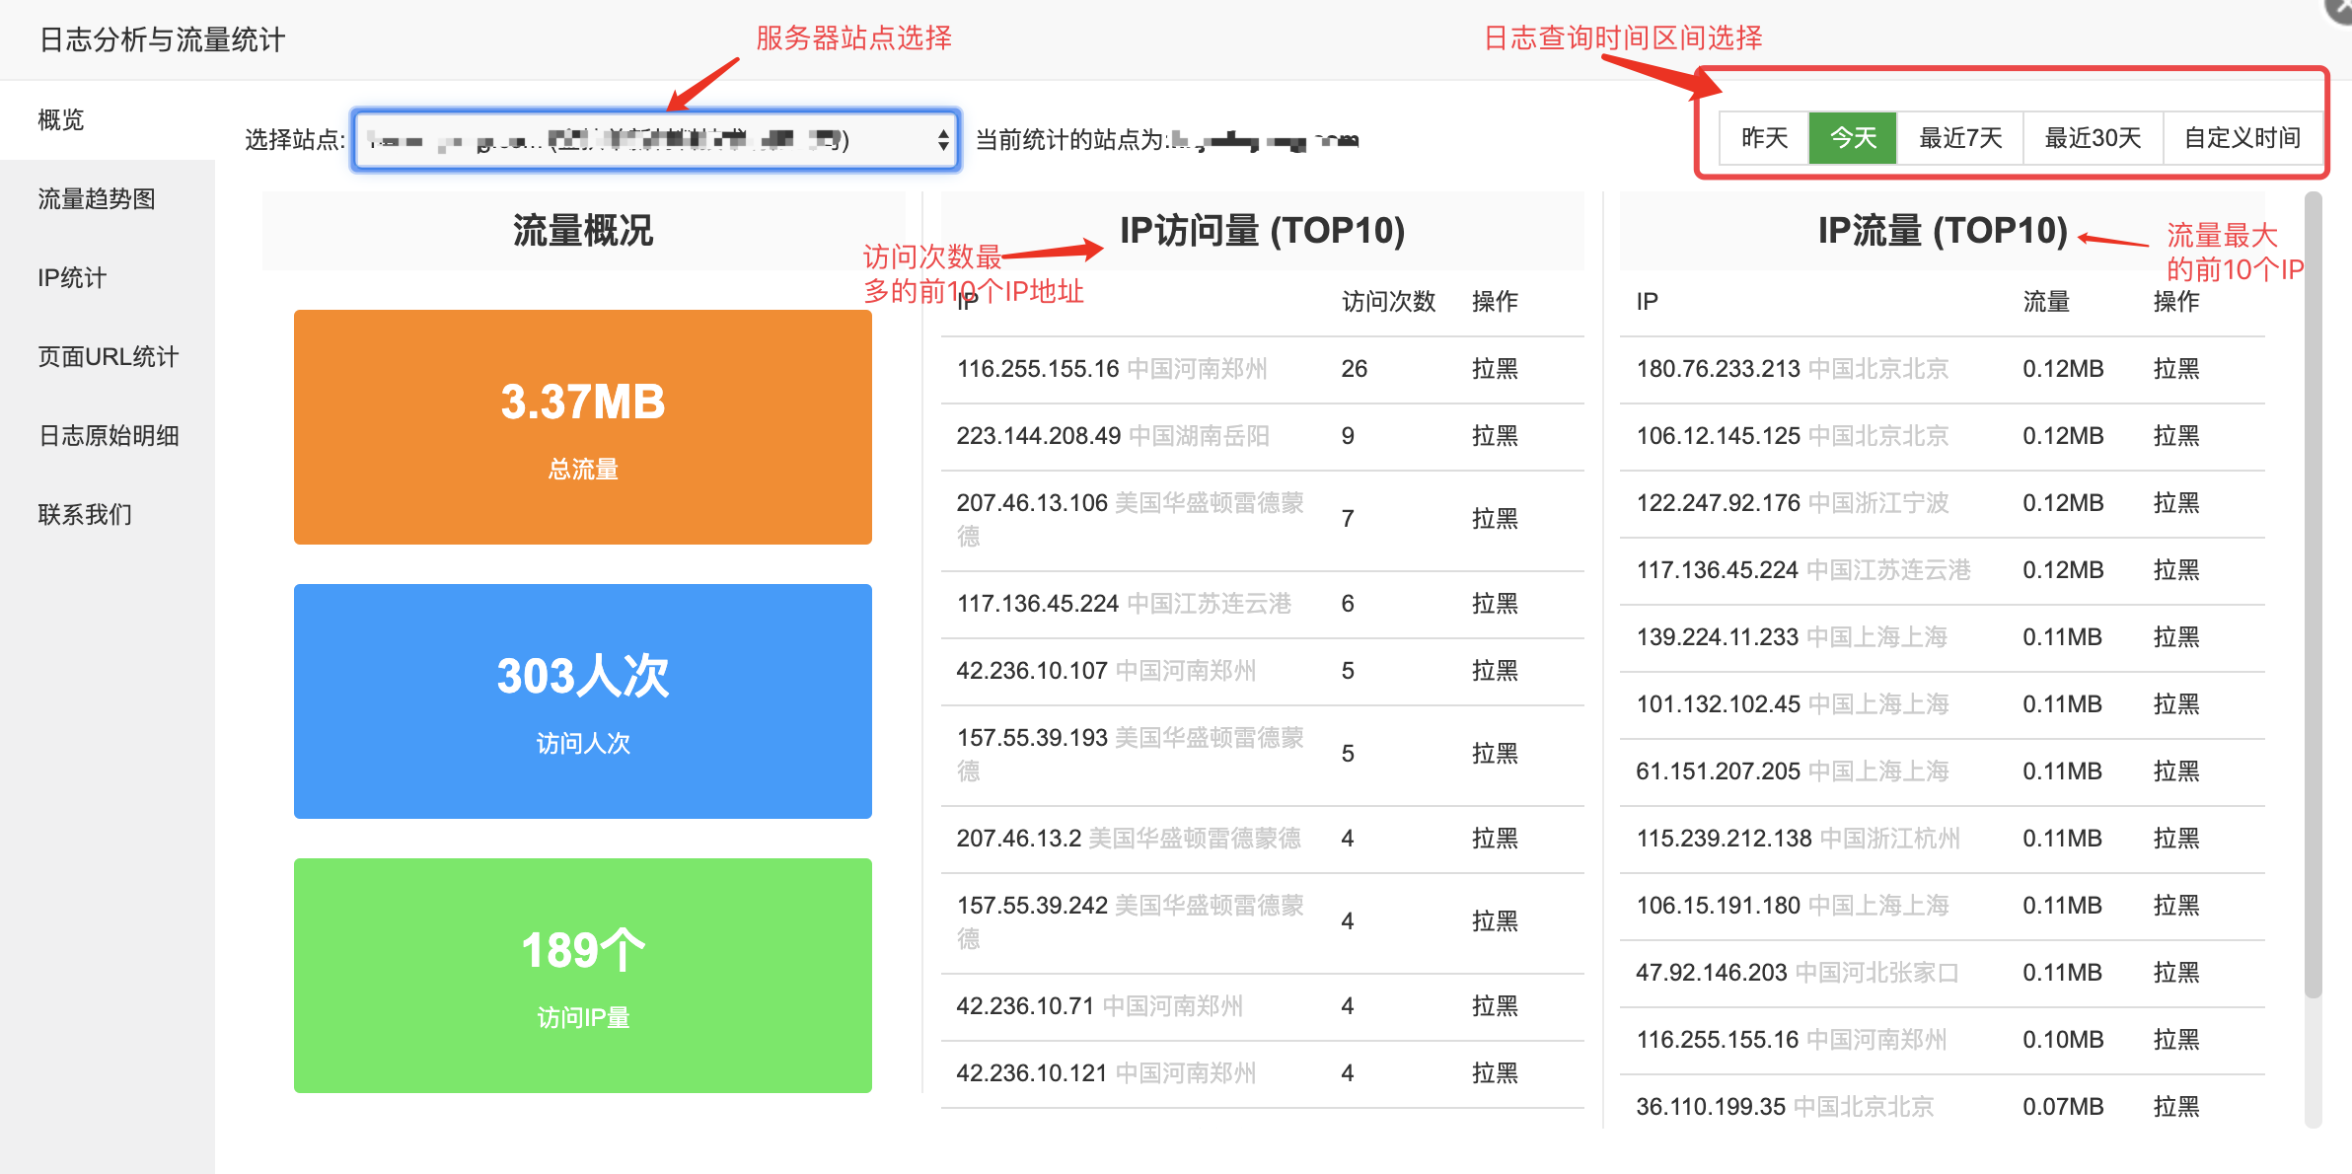Screen dimensions: 2352x1174
Task: Open 日志原始明细 section
Action: coord(108,436)
